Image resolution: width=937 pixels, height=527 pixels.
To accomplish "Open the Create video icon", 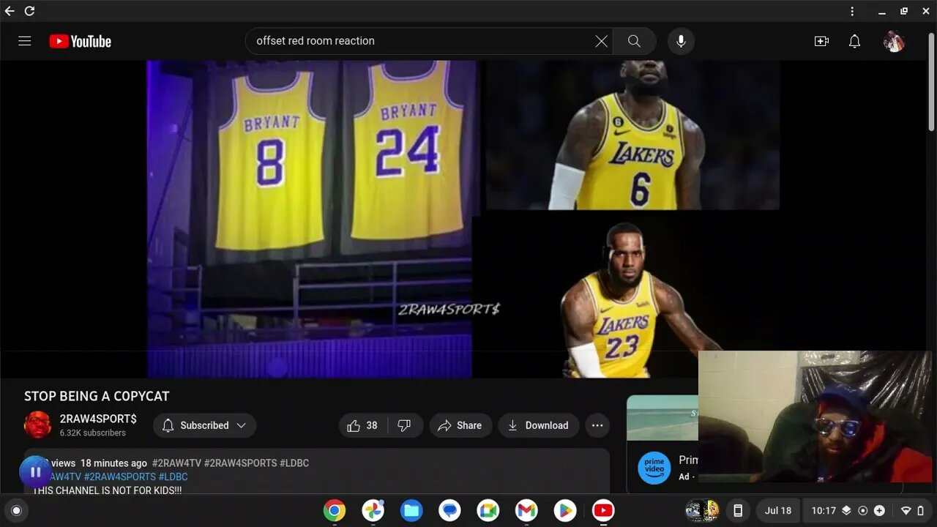I will [821, 41].
